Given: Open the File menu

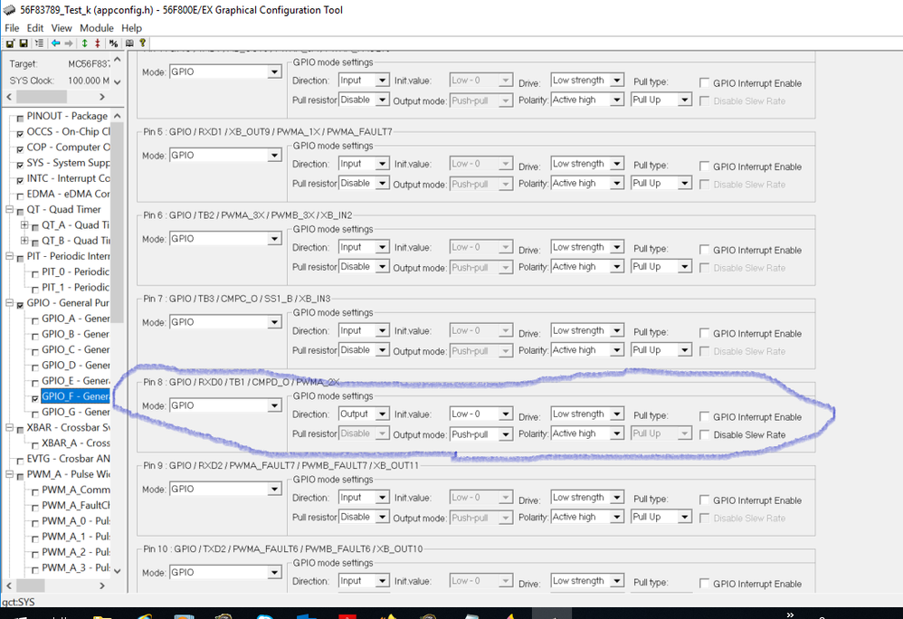Looking at the screenshot, I should (12, 28).
